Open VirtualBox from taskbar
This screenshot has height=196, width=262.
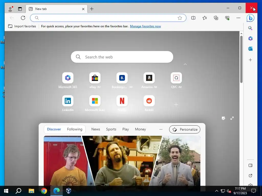click(x=69, y=191)
